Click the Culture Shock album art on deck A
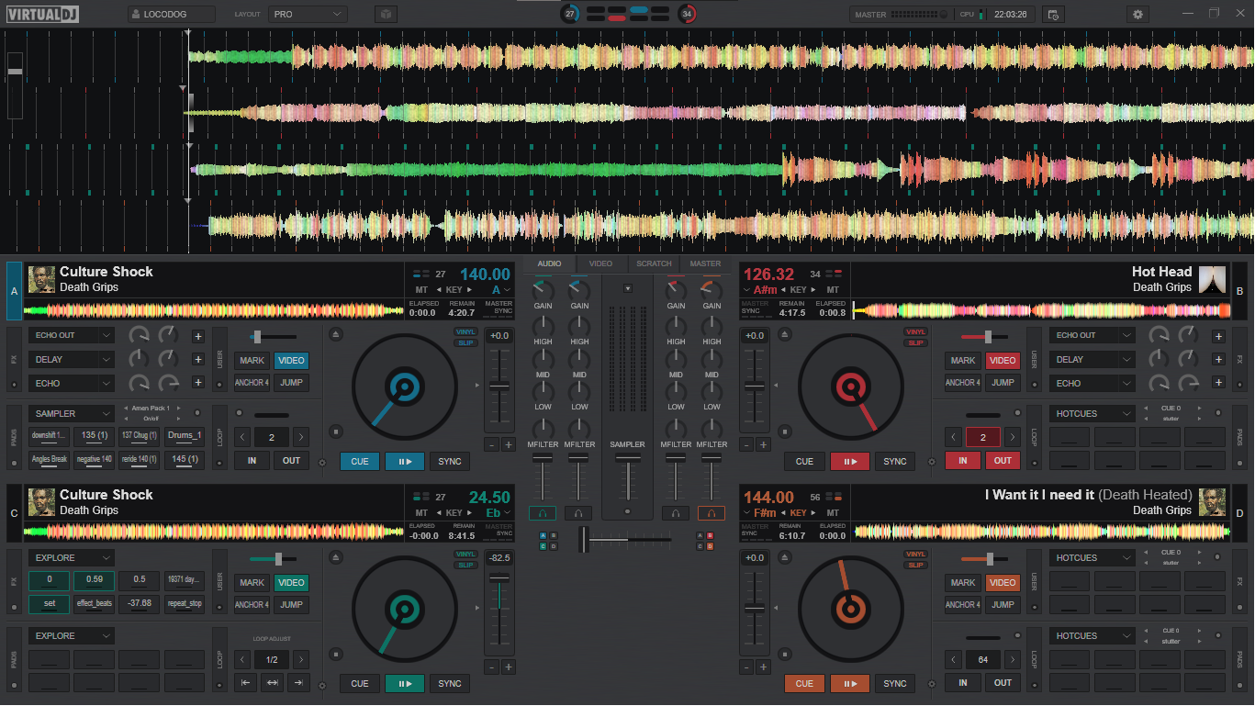Viewport: 1255px width, 706px height. coord(41,279)
